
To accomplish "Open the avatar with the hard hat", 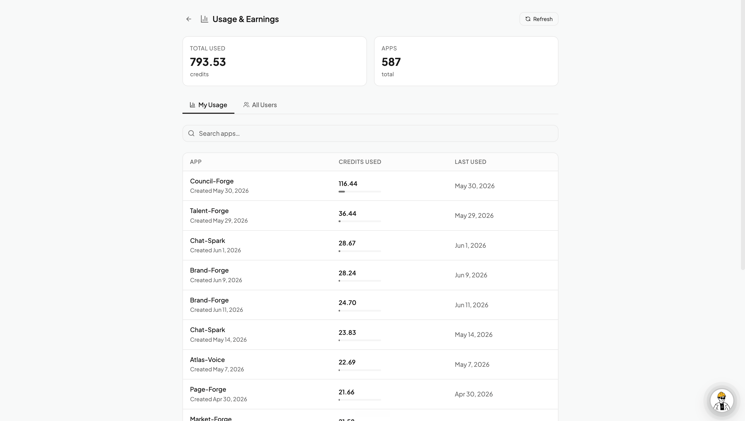I will pos(722,400).
